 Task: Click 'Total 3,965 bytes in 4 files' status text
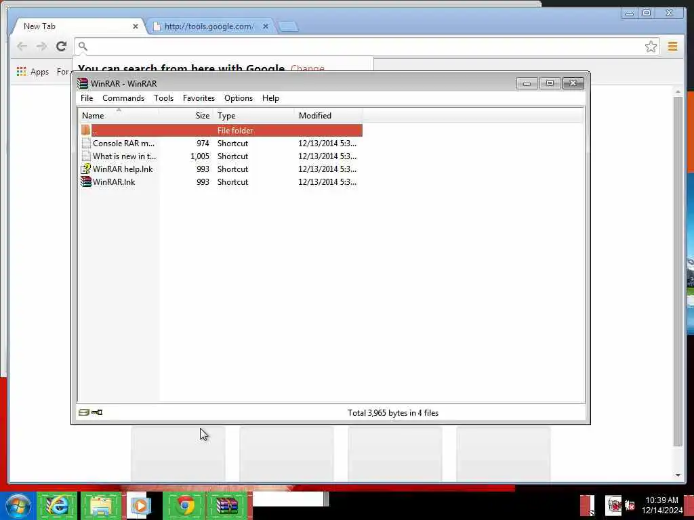[393, 412]
